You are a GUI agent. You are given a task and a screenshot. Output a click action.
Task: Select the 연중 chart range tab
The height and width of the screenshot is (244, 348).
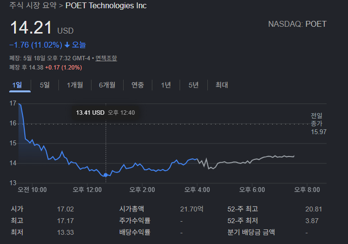point(138,85)
